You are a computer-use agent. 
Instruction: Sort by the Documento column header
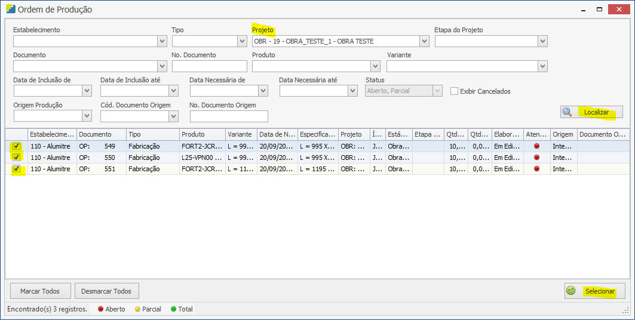pyautogui.click(x=101, y=134)
